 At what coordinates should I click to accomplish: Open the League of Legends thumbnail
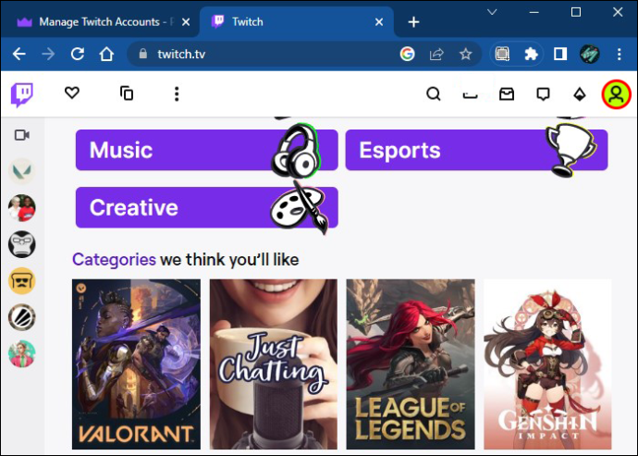[411, 364]
